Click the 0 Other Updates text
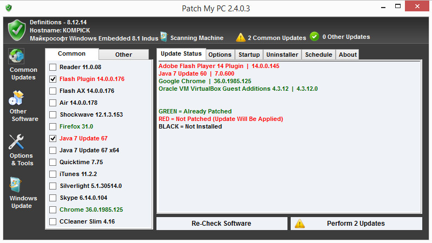The height and width of the screenshot is (243, 432). [x=346, y=37]
